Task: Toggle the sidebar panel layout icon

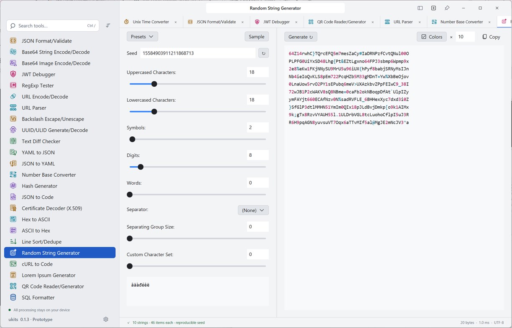Action: point(420,8)
